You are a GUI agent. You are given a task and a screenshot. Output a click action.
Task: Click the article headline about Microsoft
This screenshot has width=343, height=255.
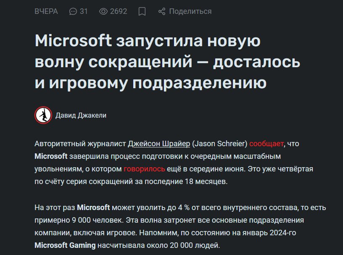click(x=167, y=62)
